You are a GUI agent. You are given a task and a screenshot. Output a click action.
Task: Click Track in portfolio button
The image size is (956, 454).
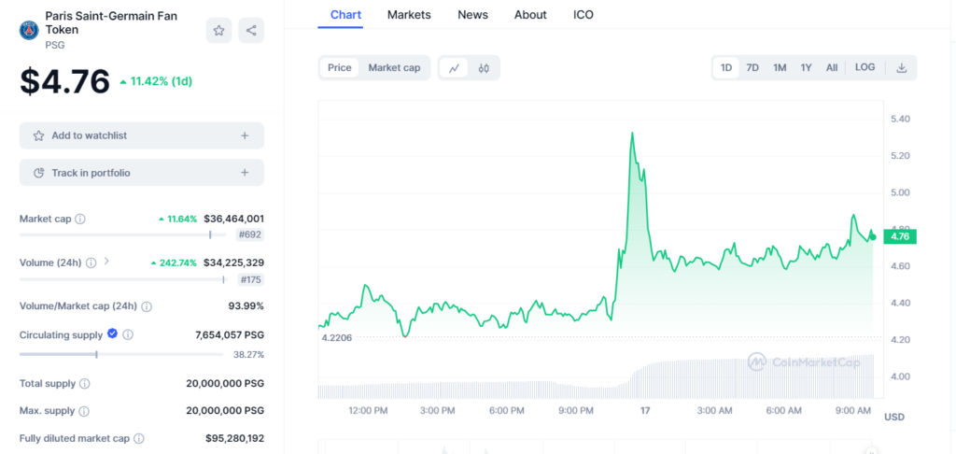pyautogui.click(x=142, y=173)
